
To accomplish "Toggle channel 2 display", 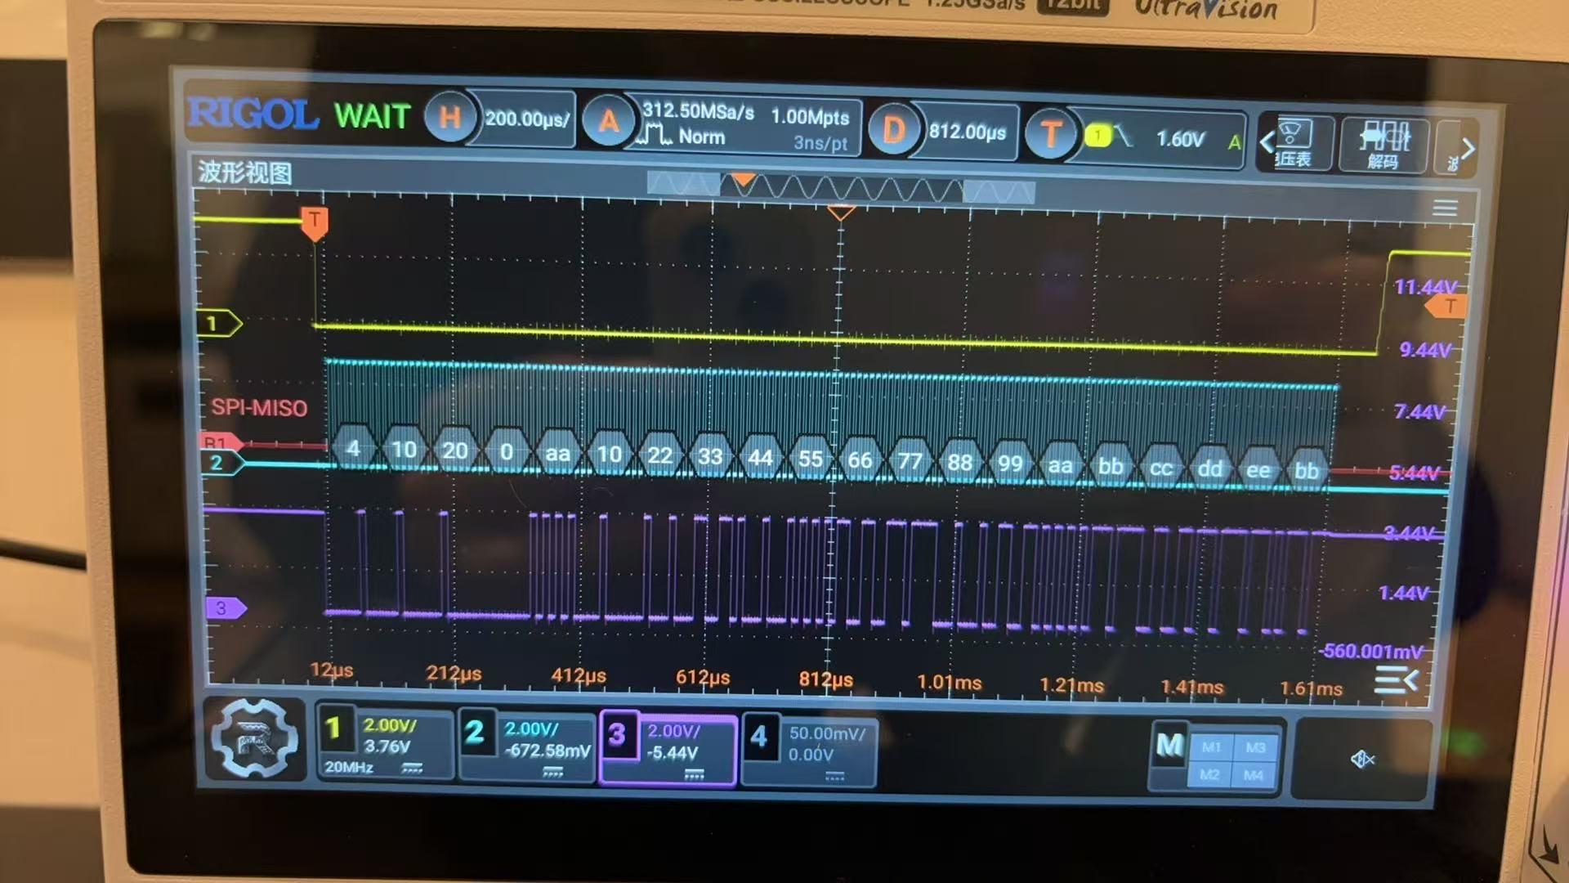I will click(475, 732).
